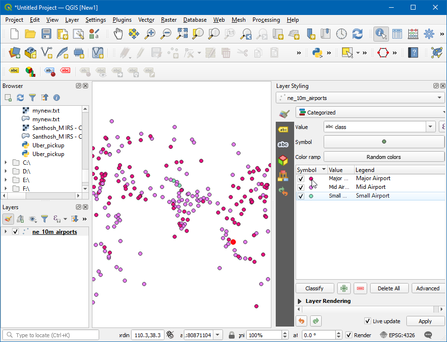This screenshot has width=447, height=342.
Task: Activate the Identify Features tool
Action: [x=381, y=34]
